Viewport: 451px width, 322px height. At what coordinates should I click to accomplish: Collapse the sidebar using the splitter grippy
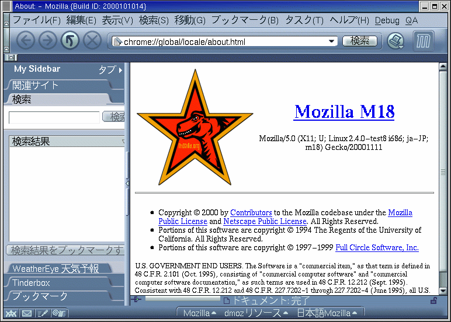(127, 184)
